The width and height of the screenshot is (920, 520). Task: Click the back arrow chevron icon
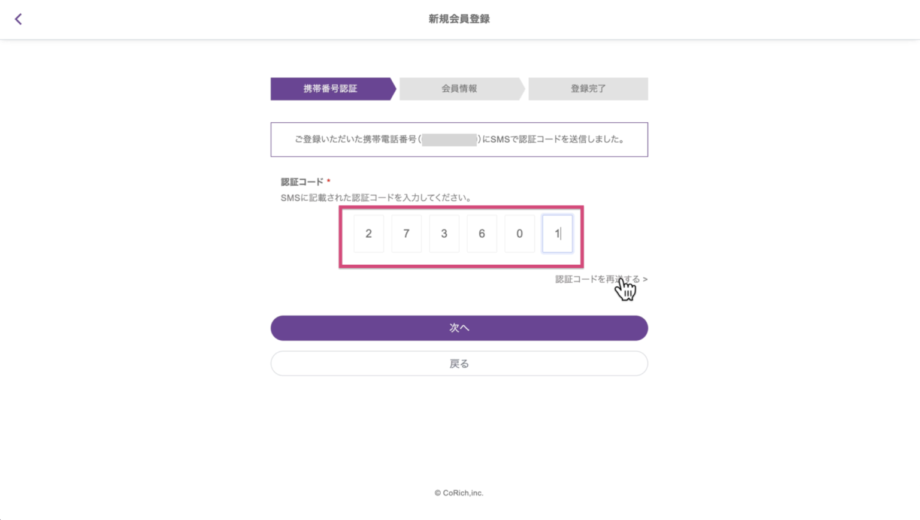[x=18, y=19]
